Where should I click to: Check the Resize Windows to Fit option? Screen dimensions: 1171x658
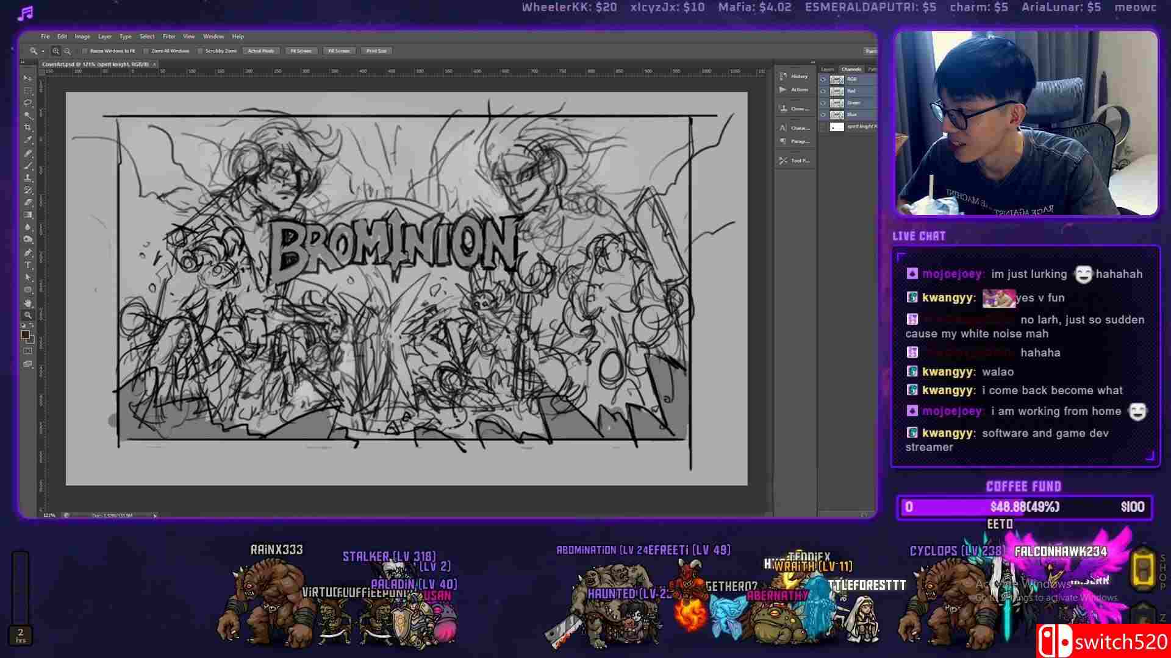tap(84, 51)
